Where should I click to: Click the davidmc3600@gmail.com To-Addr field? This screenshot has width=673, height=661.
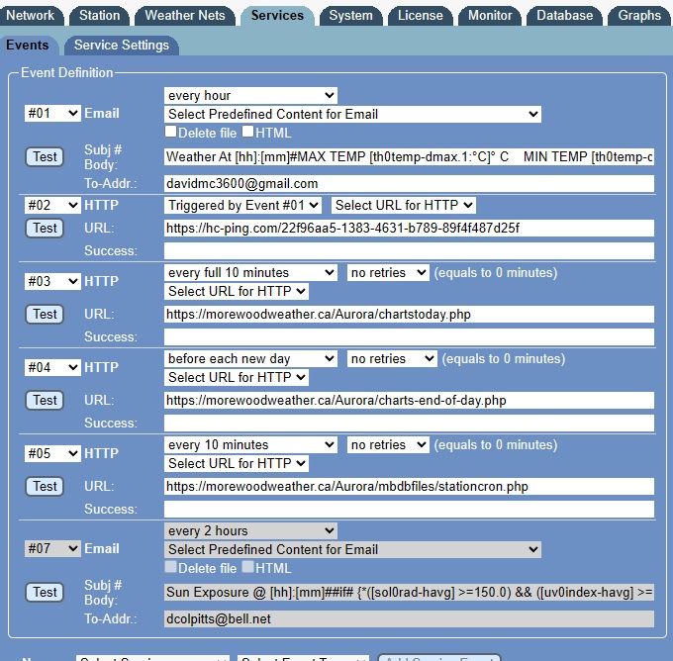(x=409, y=183)
